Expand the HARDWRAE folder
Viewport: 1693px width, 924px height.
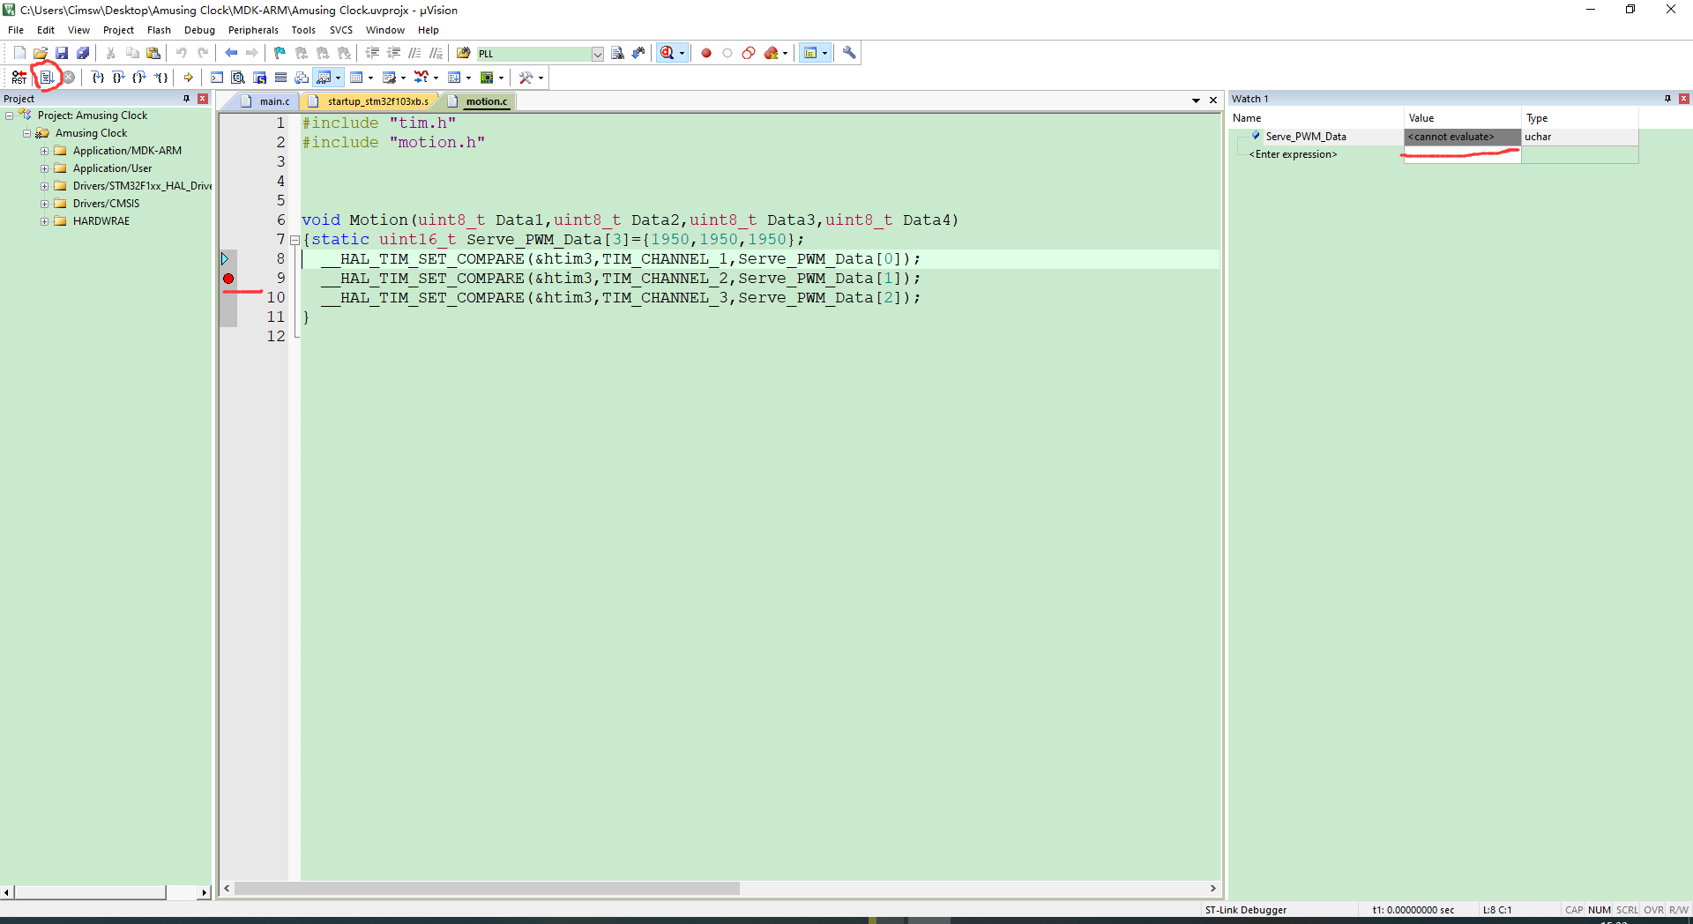pos(44,221)
